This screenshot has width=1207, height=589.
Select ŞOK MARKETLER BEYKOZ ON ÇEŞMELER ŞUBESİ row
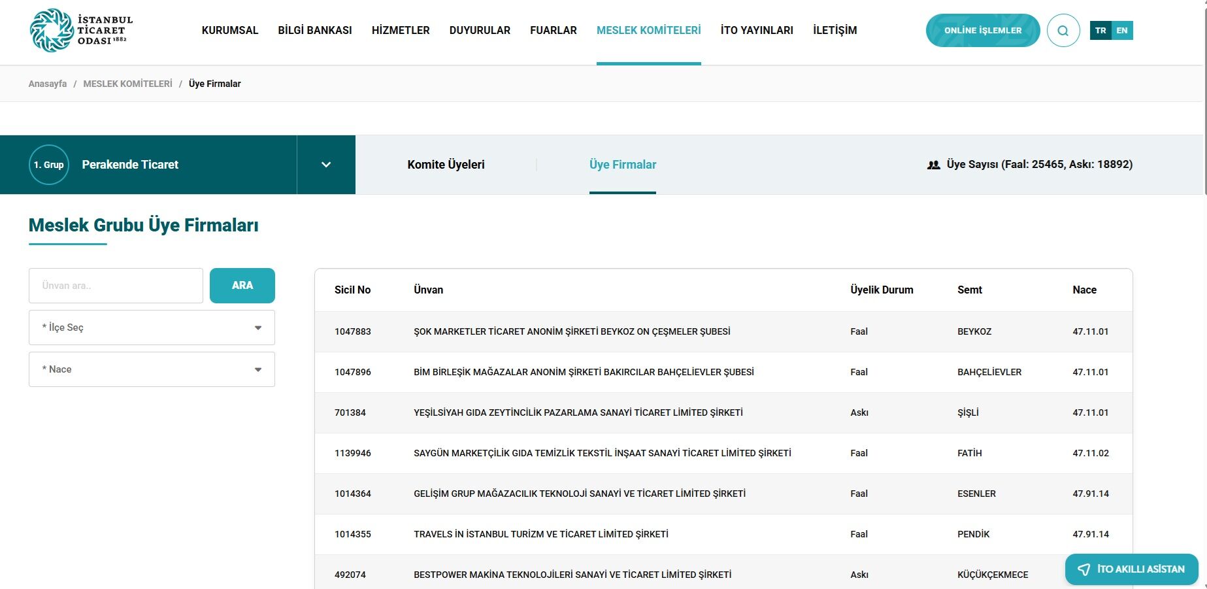click(x=723, y=332)
